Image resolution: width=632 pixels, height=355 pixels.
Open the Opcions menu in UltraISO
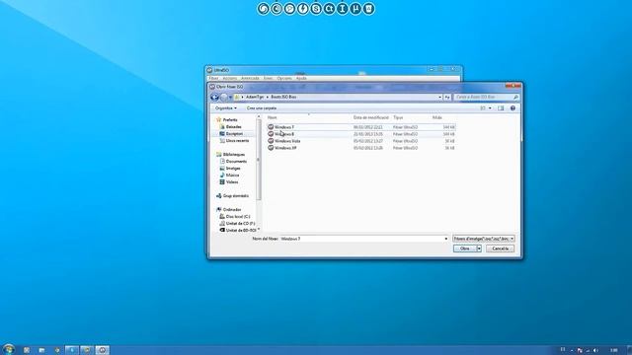point(284,78)
